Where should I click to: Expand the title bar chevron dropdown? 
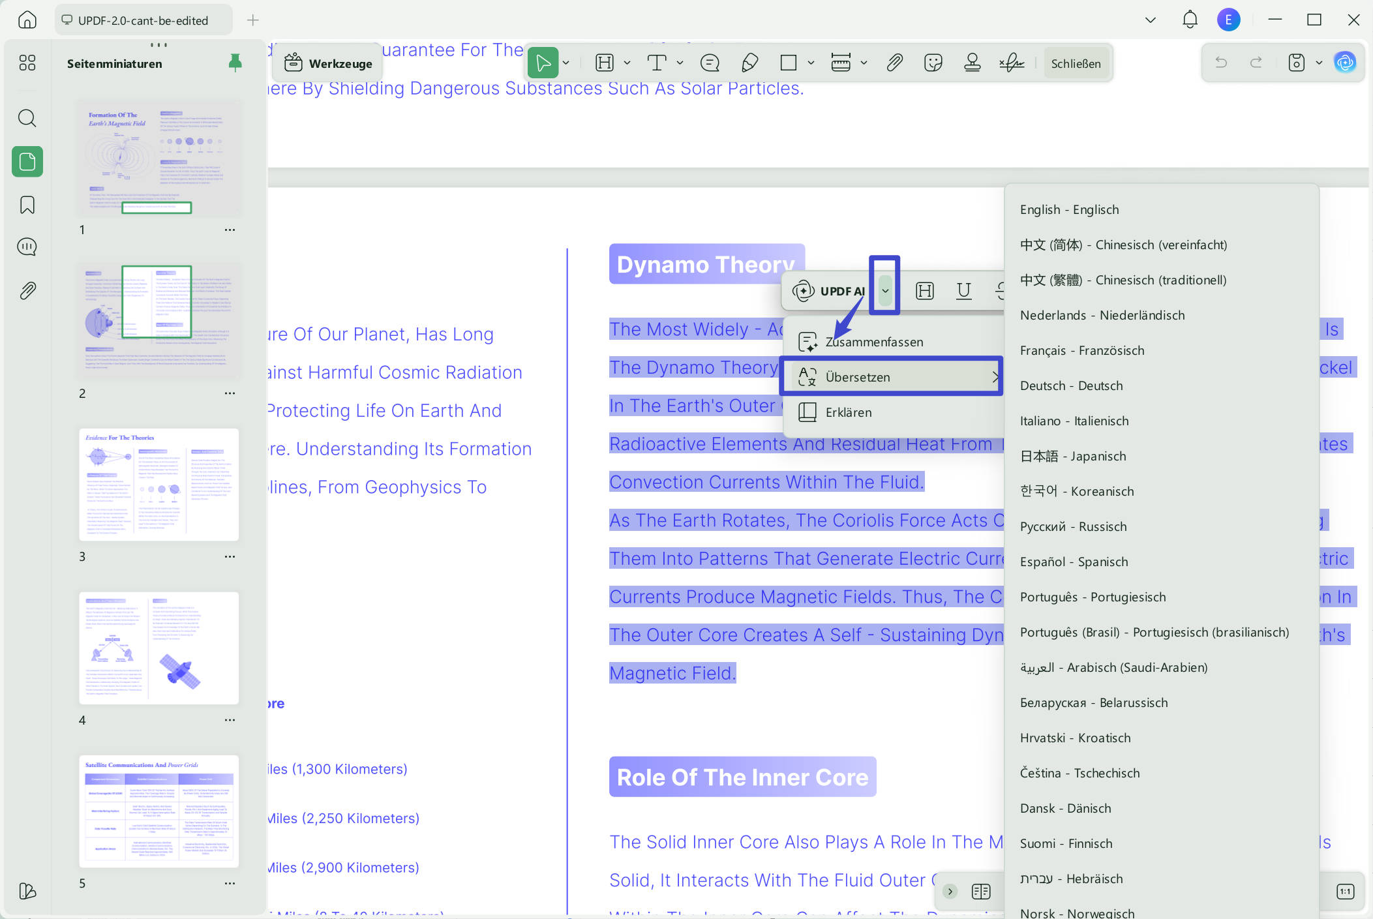pos(1151,20)
